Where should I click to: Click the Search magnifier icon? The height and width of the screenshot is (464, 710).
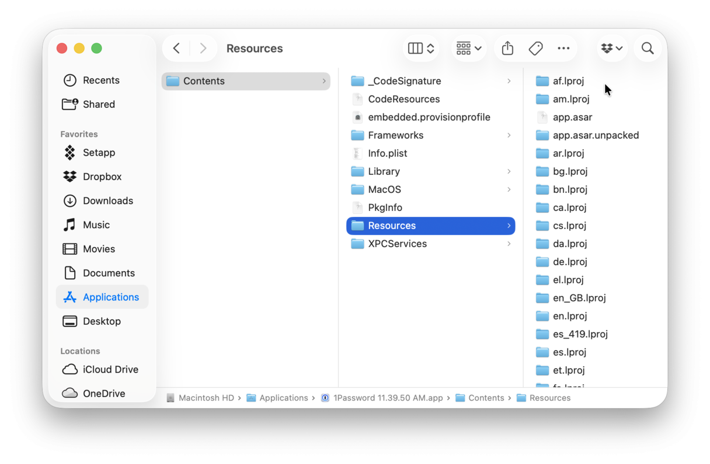point(648,48)
